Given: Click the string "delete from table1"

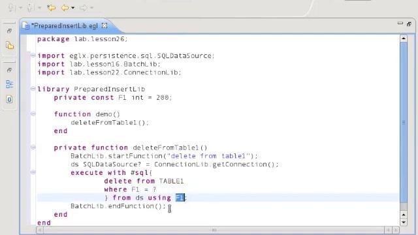Looking at the screenshot, I should tap(208, 156).
